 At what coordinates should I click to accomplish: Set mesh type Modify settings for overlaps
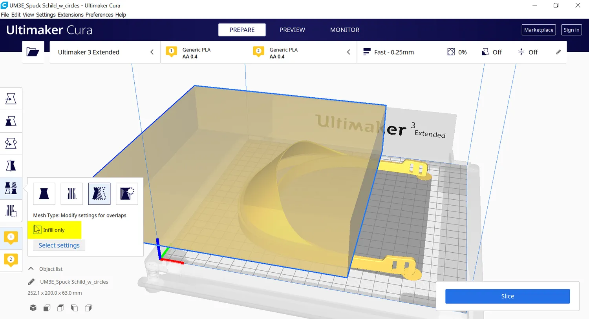pos(99,194)
